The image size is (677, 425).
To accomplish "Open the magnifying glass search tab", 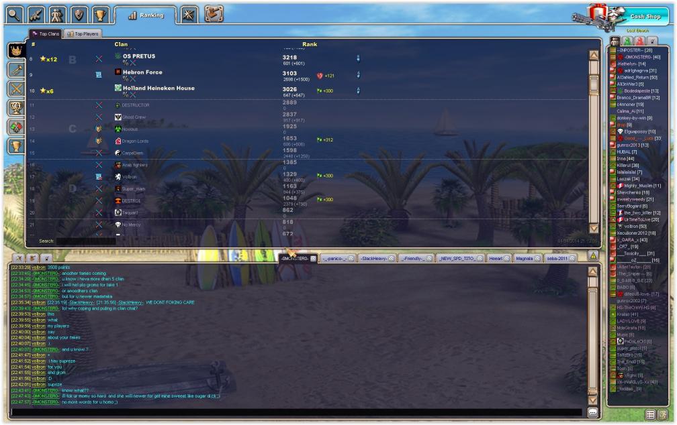I will tap(15, 14).
